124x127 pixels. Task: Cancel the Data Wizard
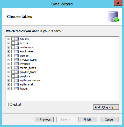tap(109, 120)
